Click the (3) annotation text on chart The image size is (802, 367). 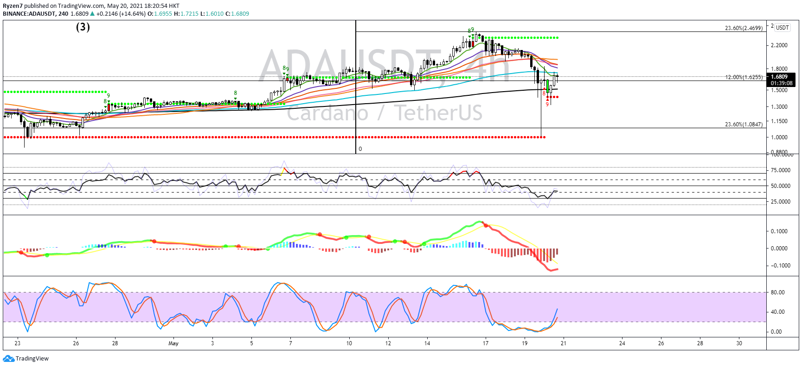click(83, 27)
